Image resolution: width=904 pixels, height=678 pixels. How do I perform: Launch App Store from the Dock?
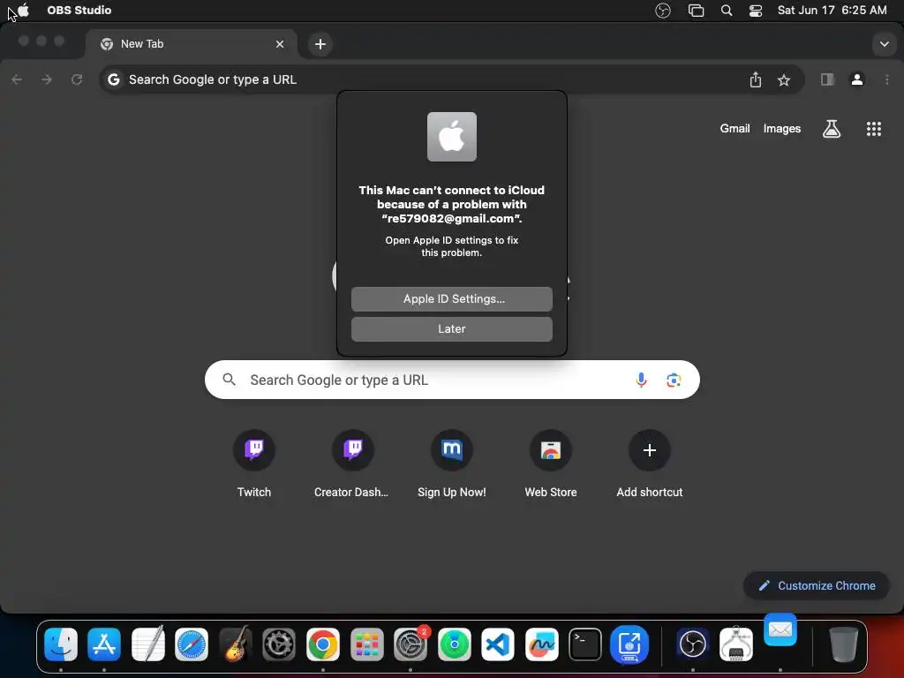pyautogui.click(x=104, y=644)
